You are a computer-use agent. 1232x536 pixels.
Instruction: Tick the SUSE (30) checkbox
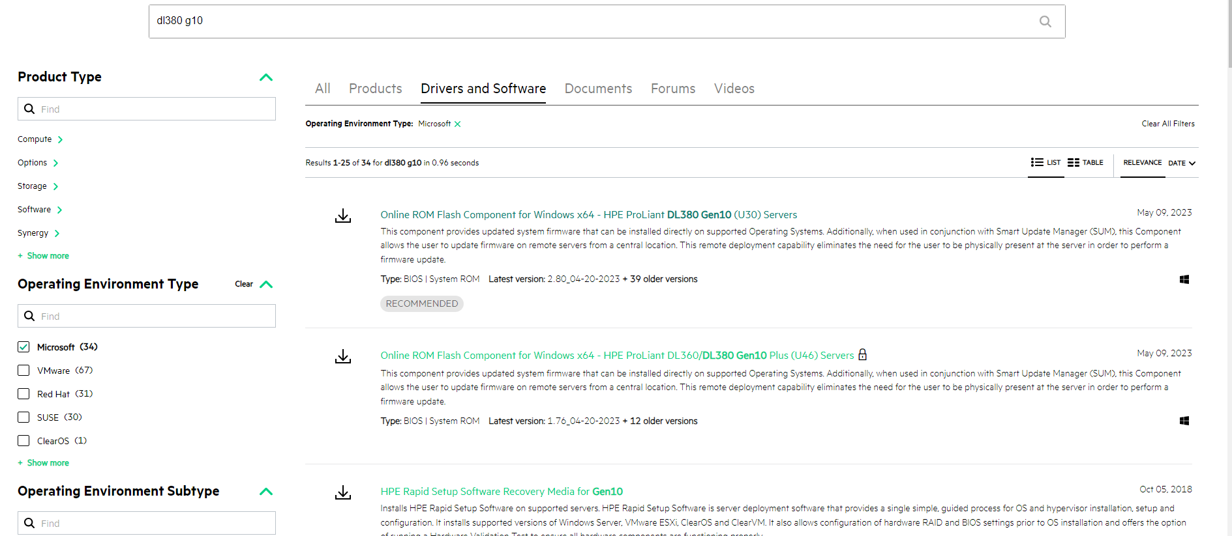coord(23,417)
